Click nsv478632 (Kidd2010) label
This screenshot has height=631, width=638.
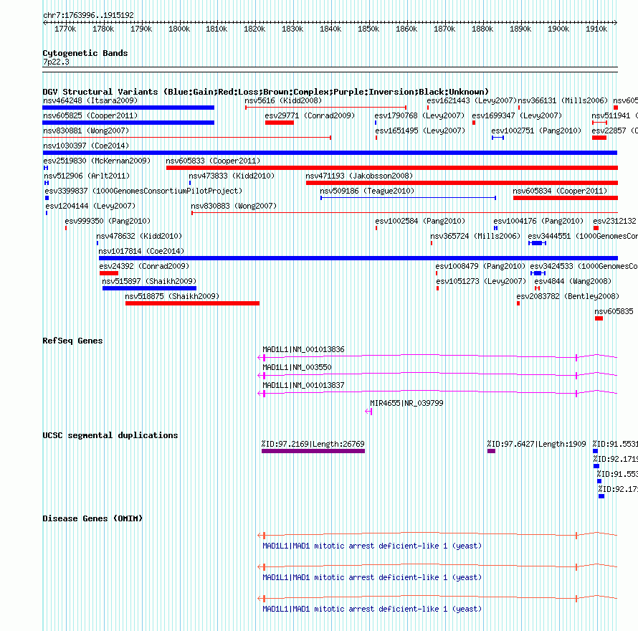click(x=139, y=236)
